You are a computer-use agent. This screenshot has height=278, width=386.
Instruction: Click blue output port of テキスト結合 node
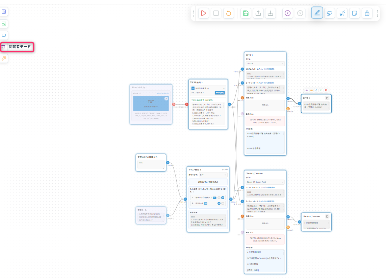tap(231, 199)
